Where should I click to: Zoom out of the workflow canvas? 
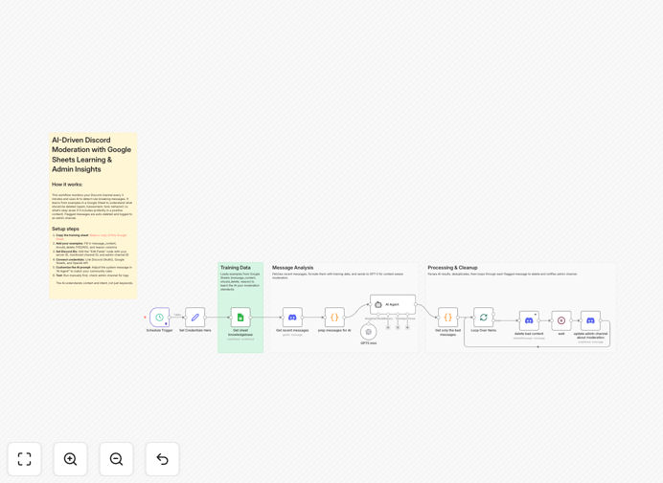click(116, 459)
